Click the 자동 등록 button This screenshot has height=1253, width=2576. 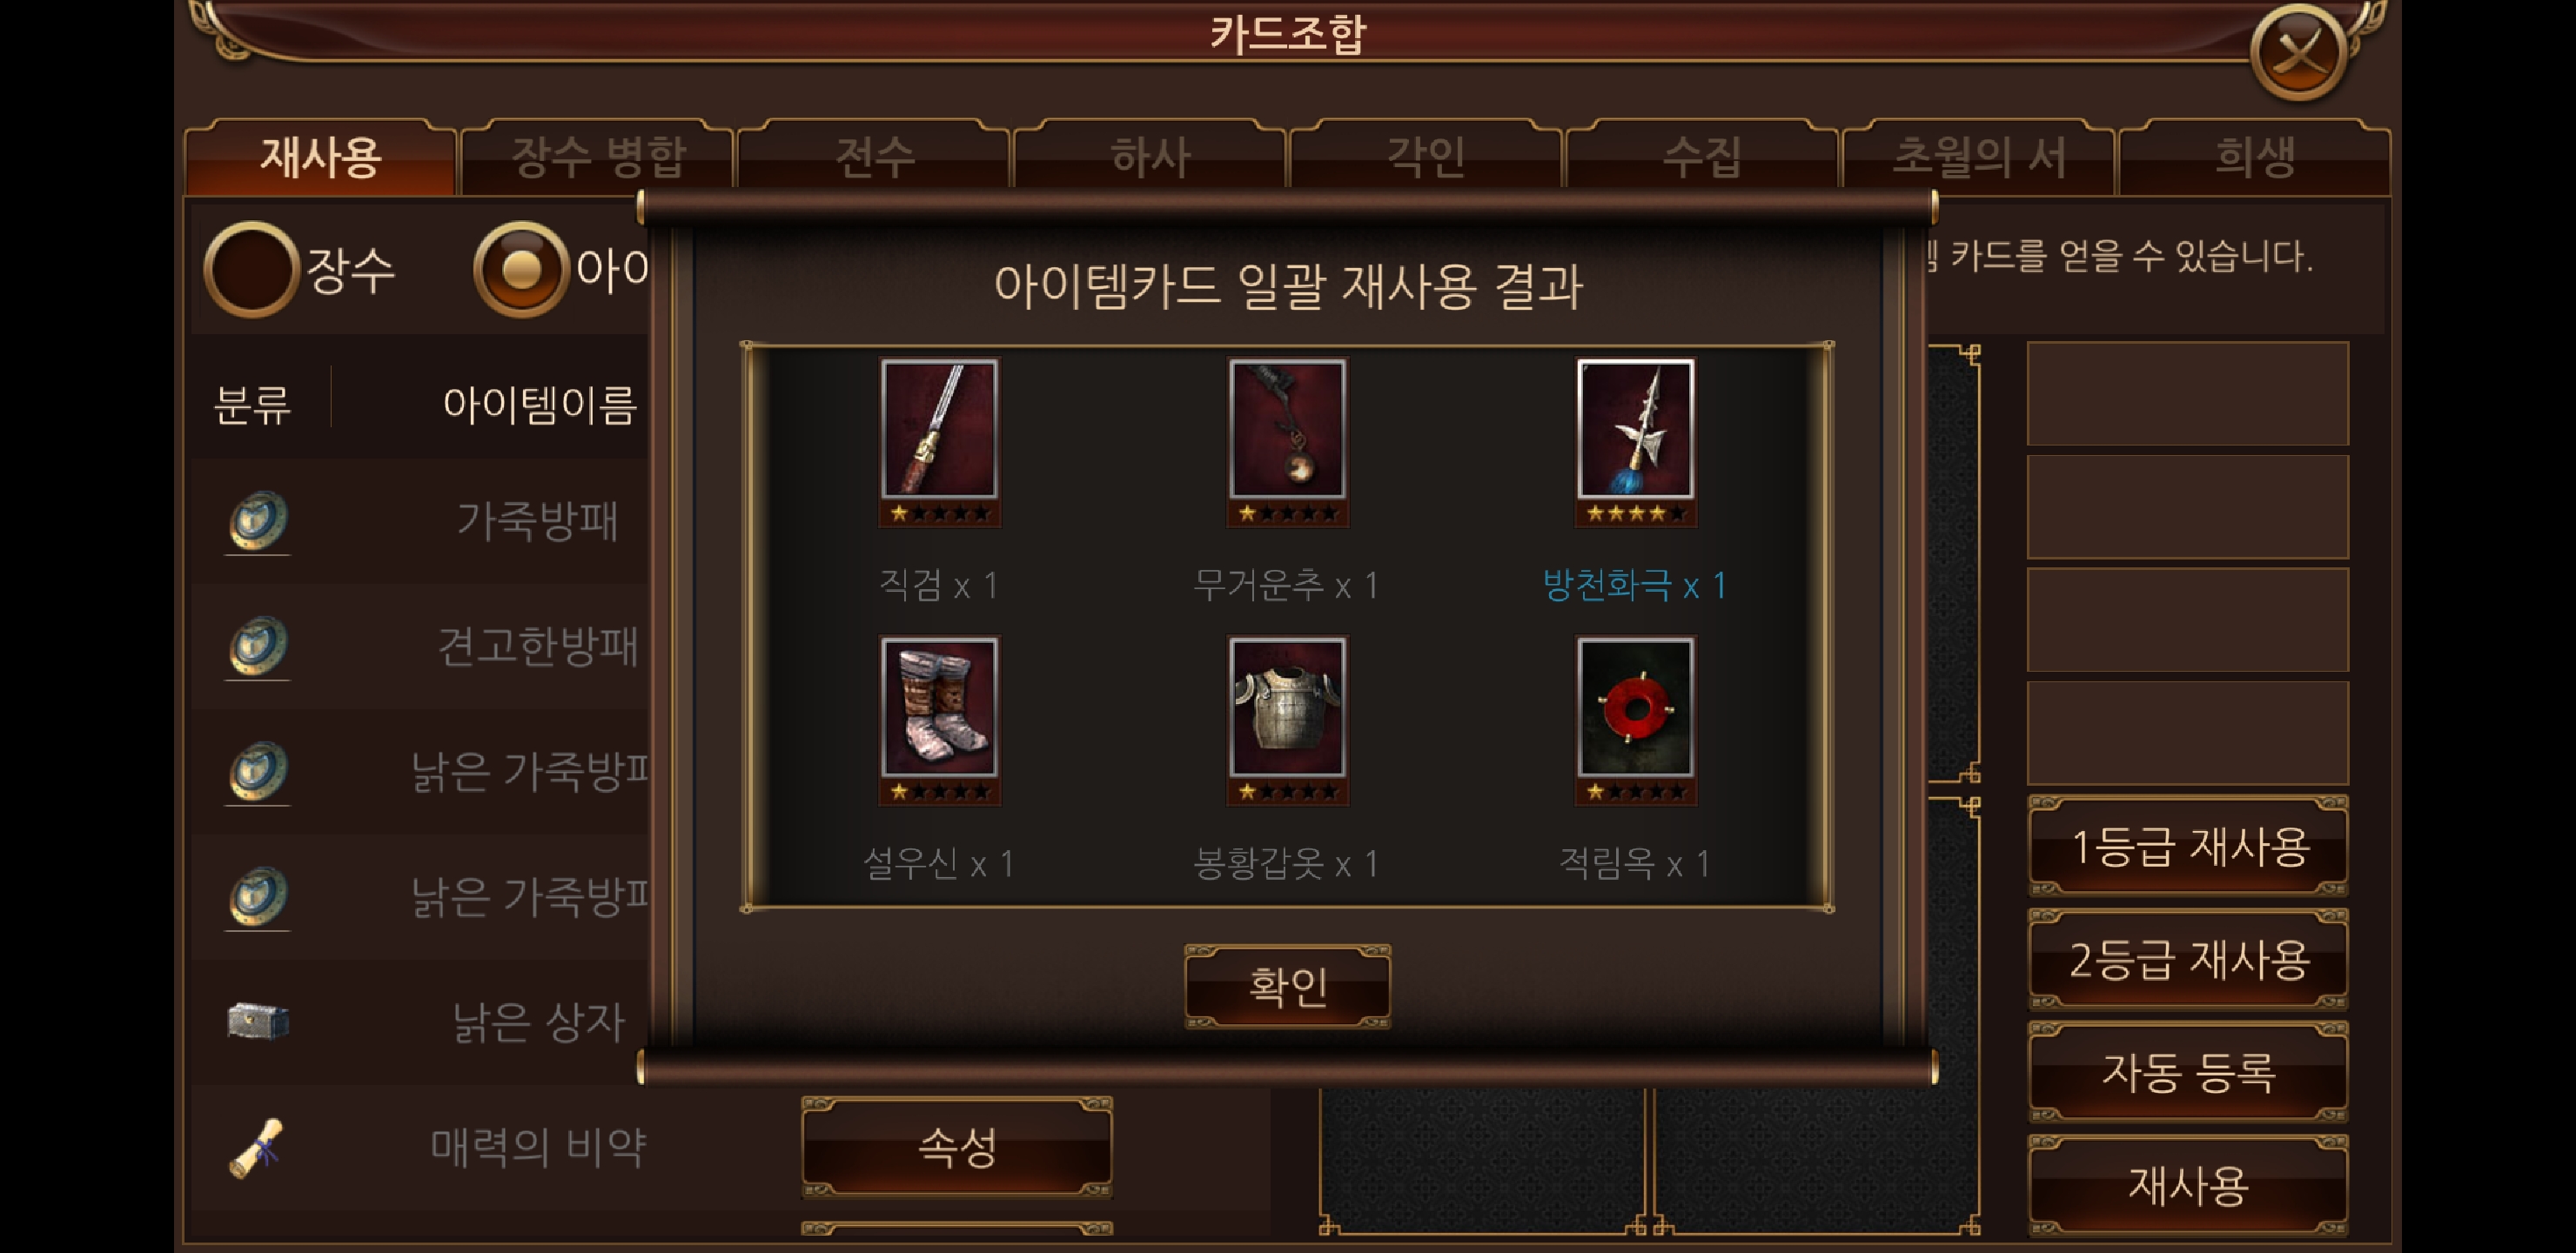[2188, 1072]
